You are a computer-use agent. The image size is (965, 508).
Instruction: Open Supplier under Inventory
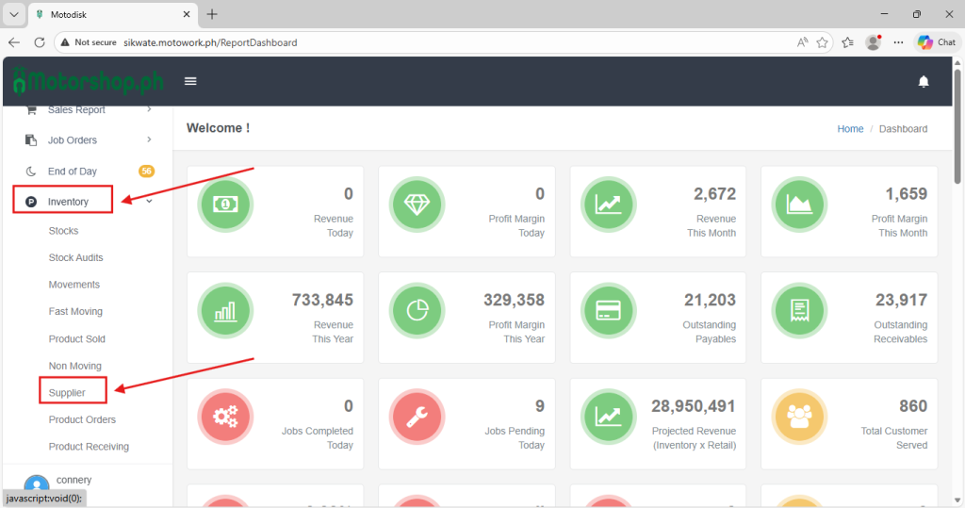(67, 392)
